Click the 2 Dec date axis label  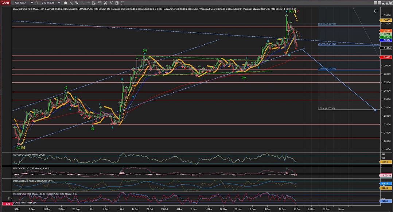pos(253,209)
